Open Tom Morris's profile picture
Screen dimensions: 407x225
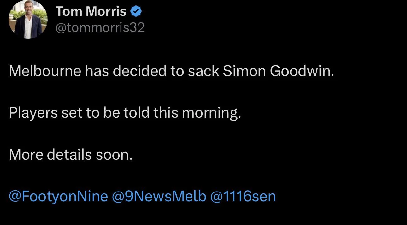[x=28, y=19]
